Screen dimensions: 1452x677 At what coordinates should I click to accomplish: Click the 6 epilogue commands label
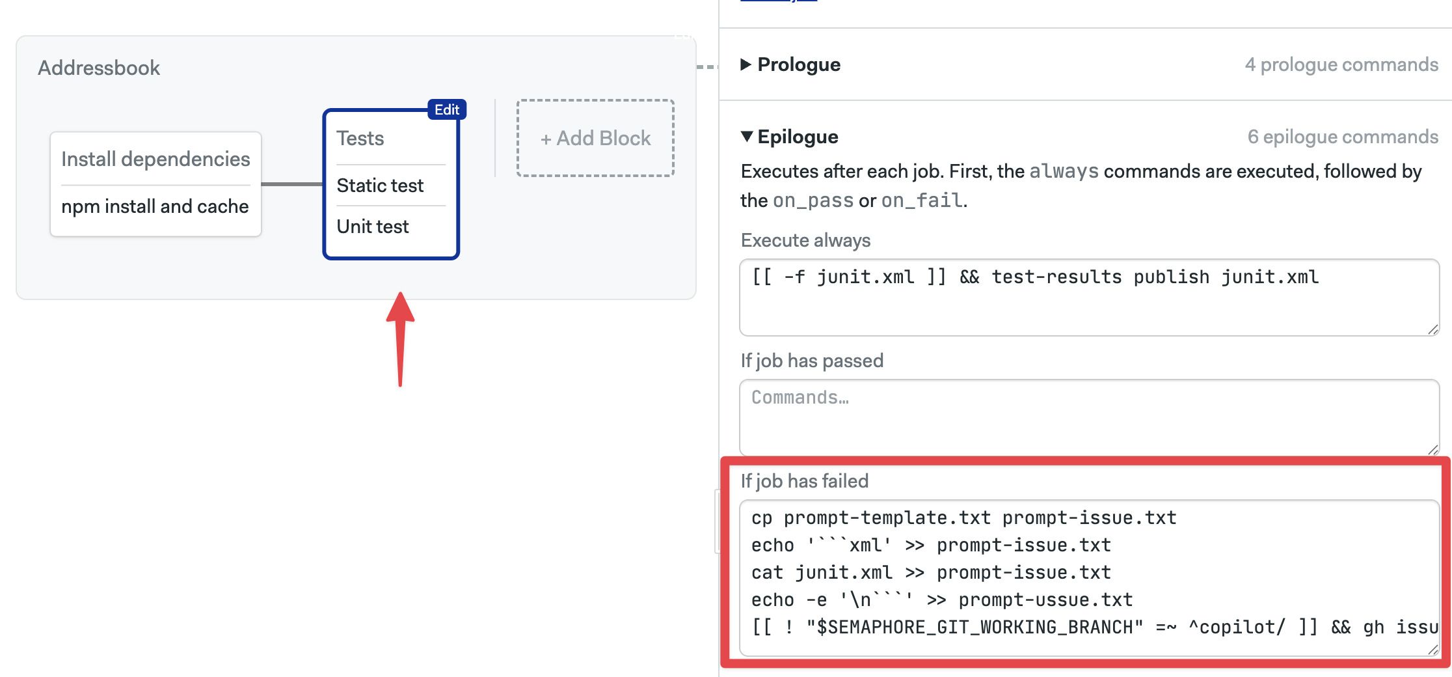click(x=1342, y=137)
